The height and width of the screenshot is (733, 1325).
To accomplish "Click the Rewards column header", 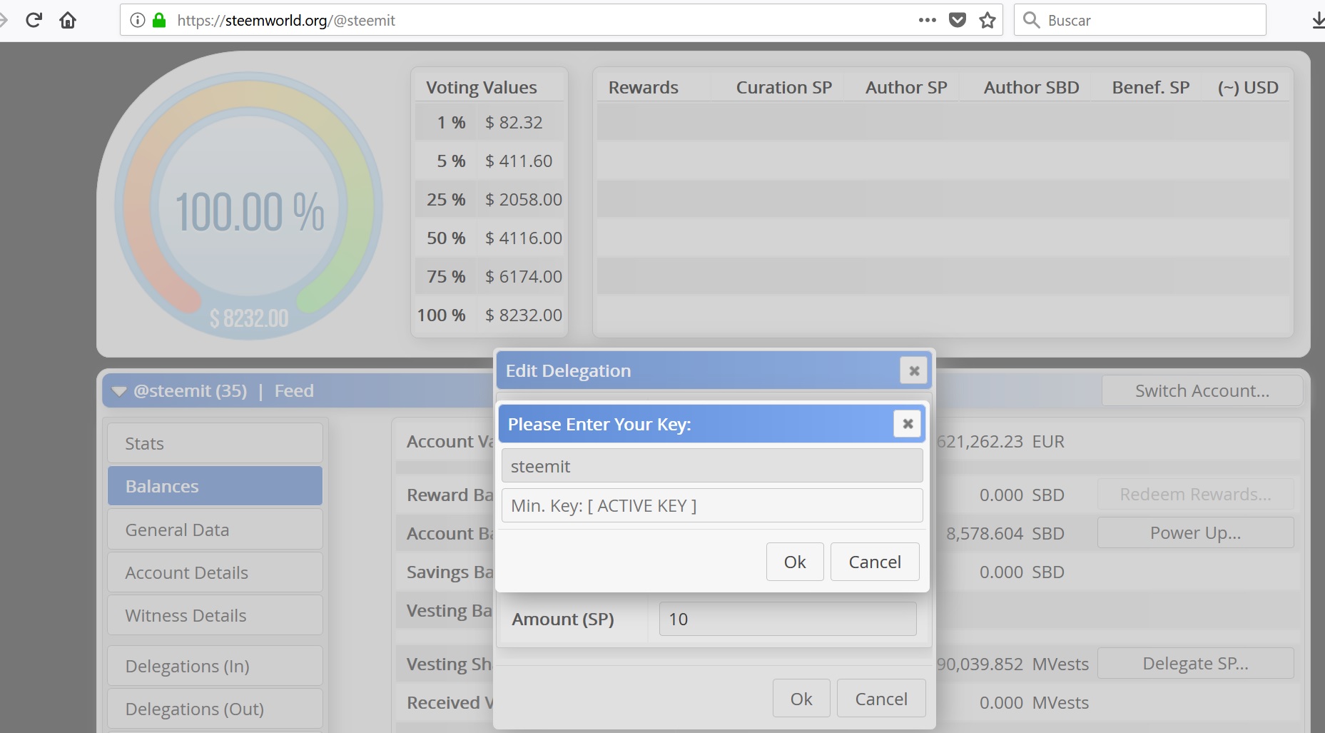I will (643, 87).
